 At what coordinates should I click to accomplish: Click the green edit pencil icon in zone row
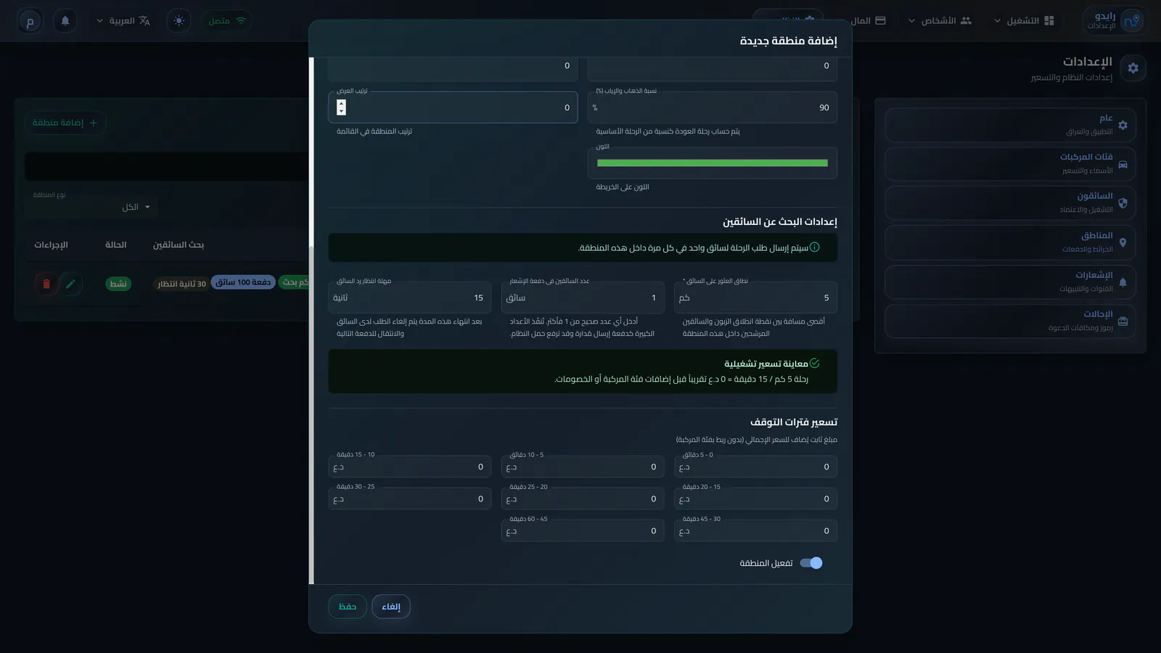click(70, 284)
